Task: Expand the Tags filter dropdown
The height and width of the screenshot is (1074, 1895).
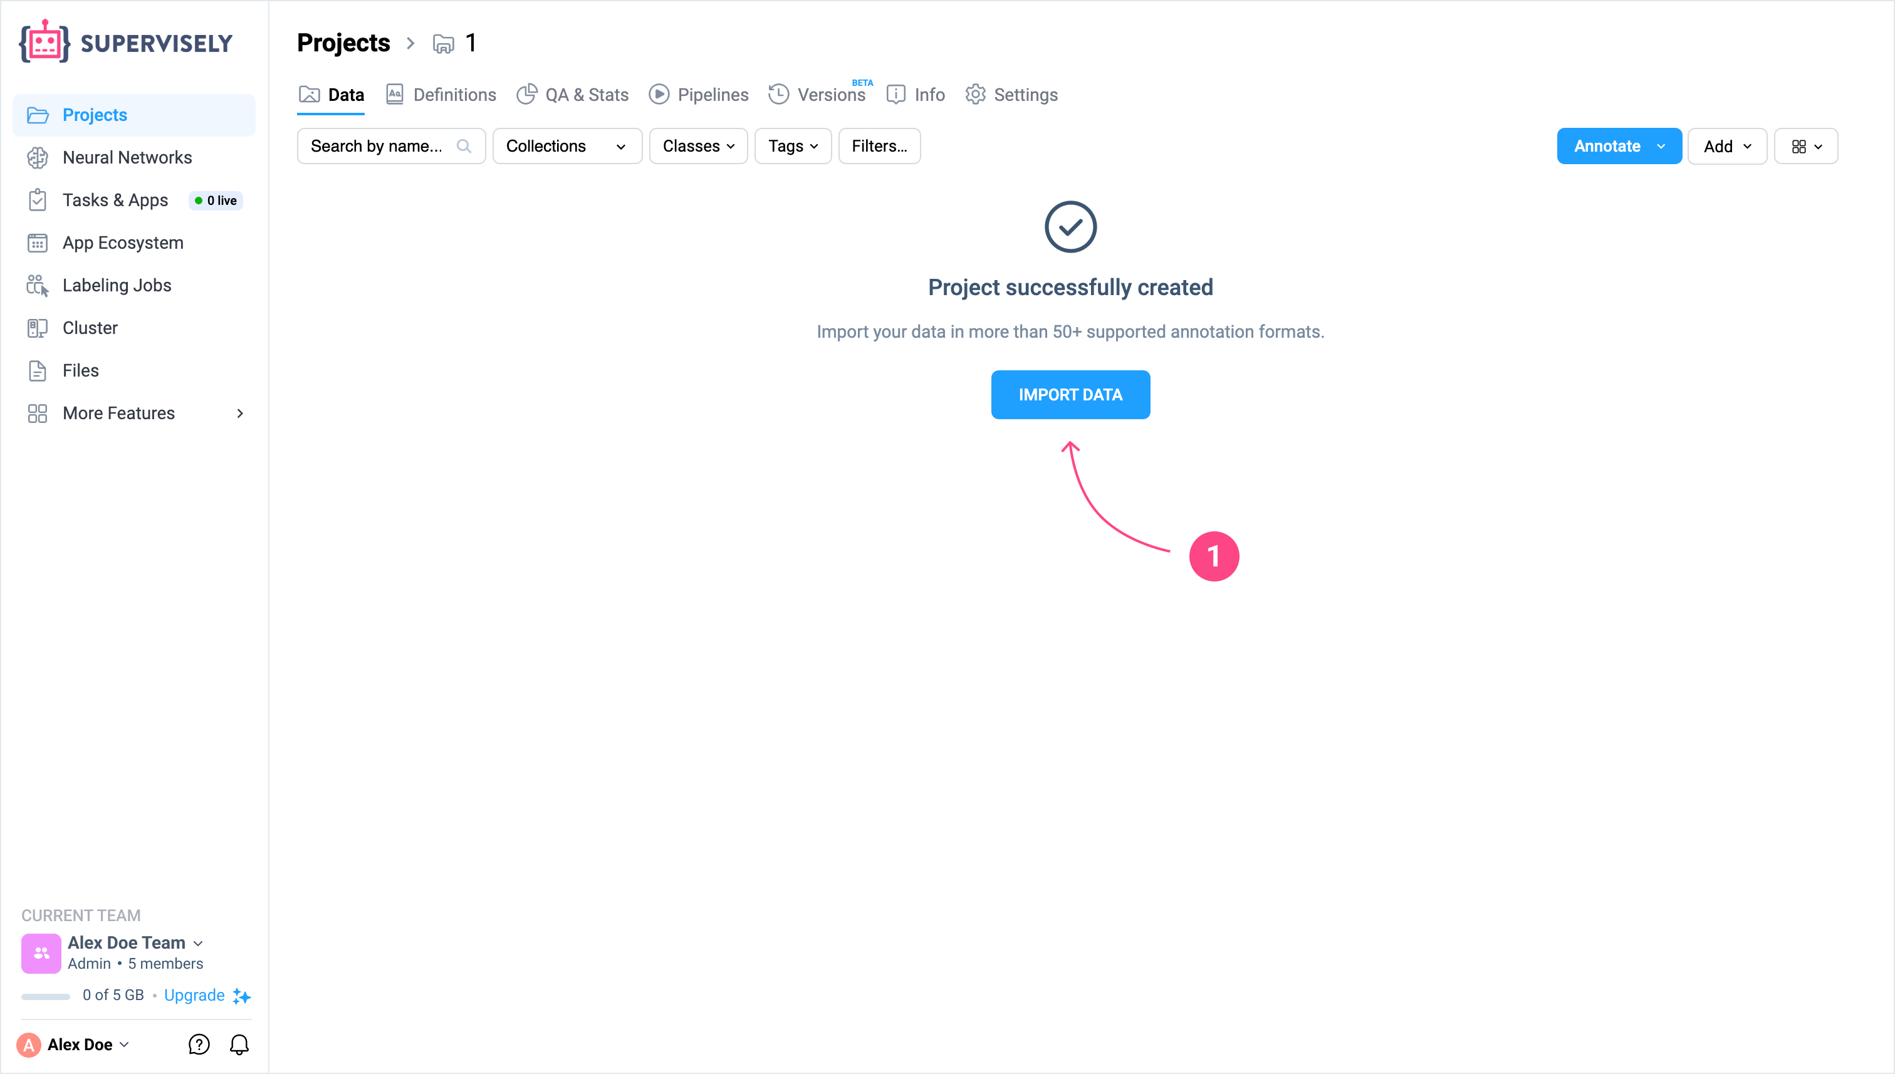Action: click(792, 146)
